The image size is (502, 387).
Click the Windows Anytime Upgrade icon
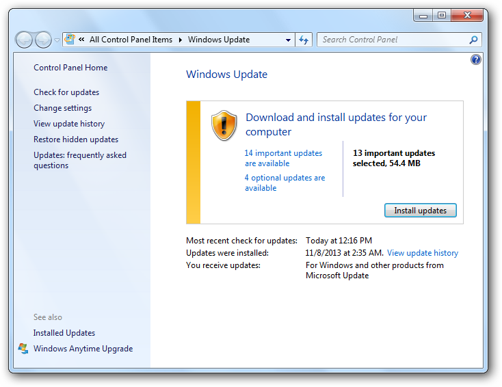click(23, 349)
